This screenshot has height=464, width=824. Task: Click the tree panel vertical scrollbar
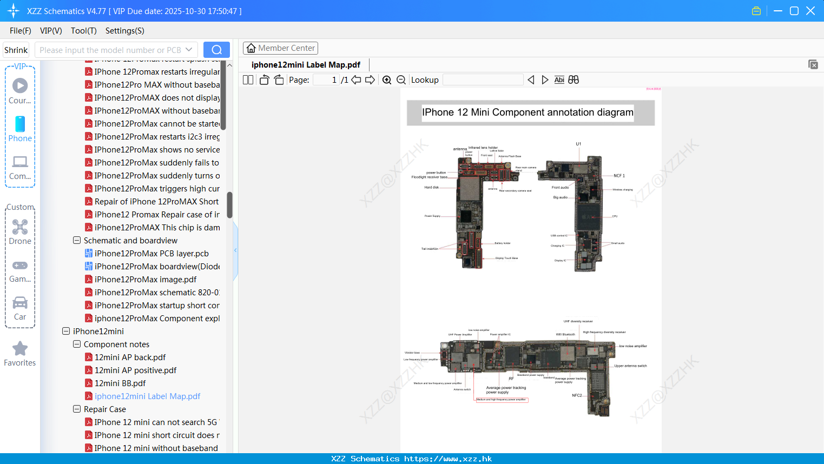pyautogui.click(x=229, y=204)
